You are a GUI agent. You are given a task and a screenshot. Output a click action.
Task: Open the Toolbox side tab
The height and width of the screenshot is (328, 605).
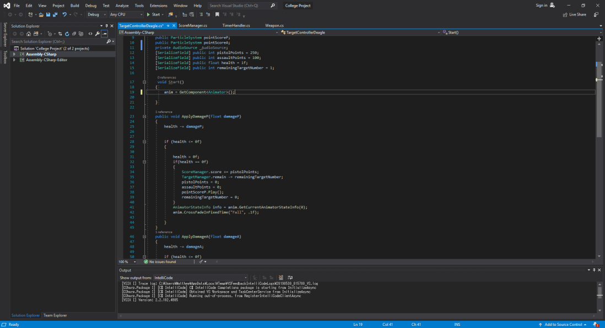5,57
